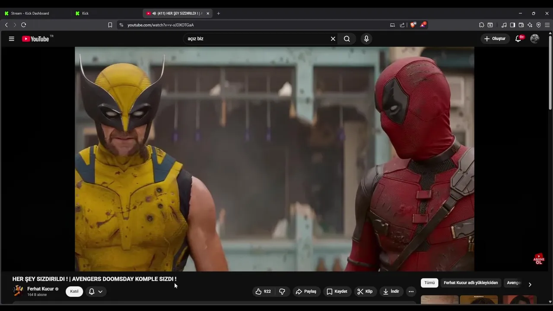Click the video player area
Screen dimensions: 553x311
coord(274,159)
